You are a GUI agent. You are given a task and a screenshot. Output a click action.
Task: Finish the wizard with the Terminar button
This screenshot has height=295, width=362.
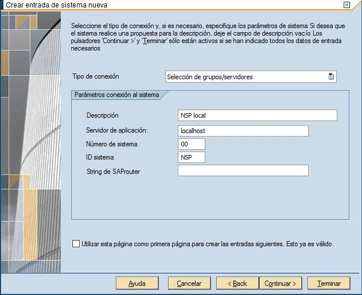point(329,283)
